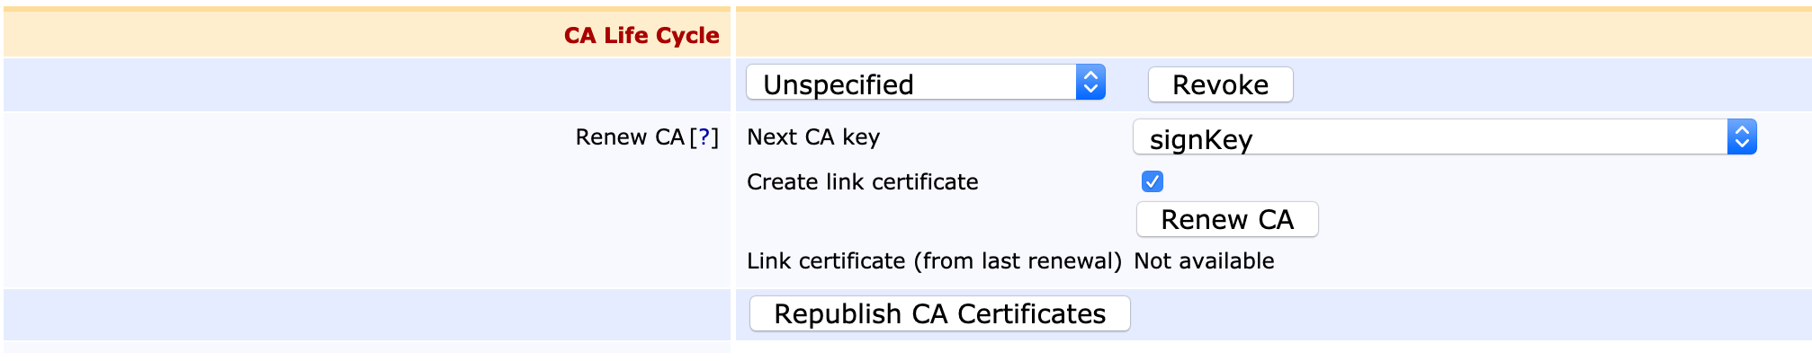Click the blue arrows on the signKey selector

[x=1742, y=137]
